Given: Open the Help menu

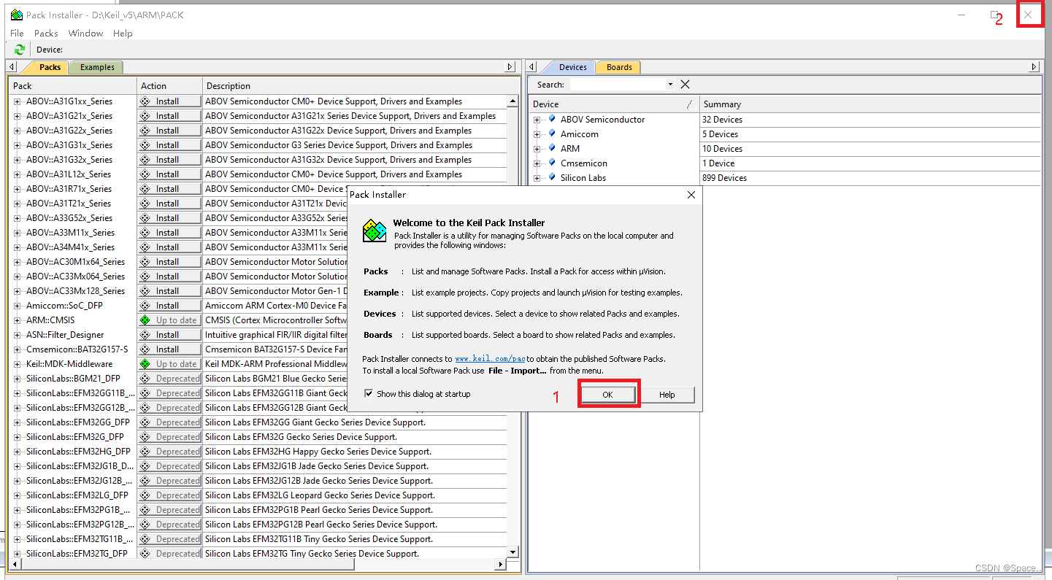Looking at the screenshot, I should coord(123,33).
